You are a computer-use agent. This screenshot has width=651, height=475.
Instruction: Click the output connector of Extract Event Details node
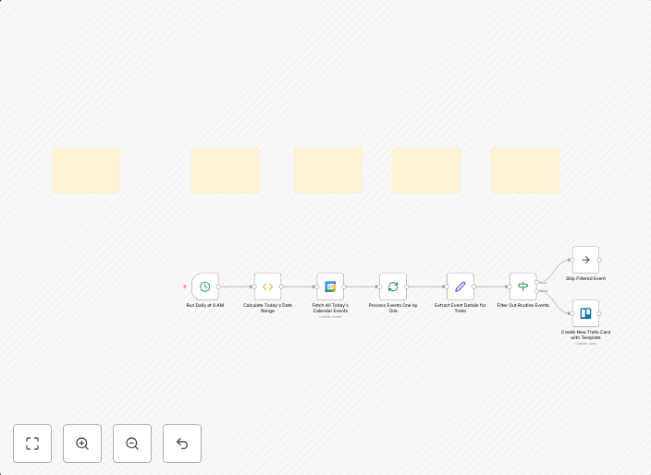(474, 286)
